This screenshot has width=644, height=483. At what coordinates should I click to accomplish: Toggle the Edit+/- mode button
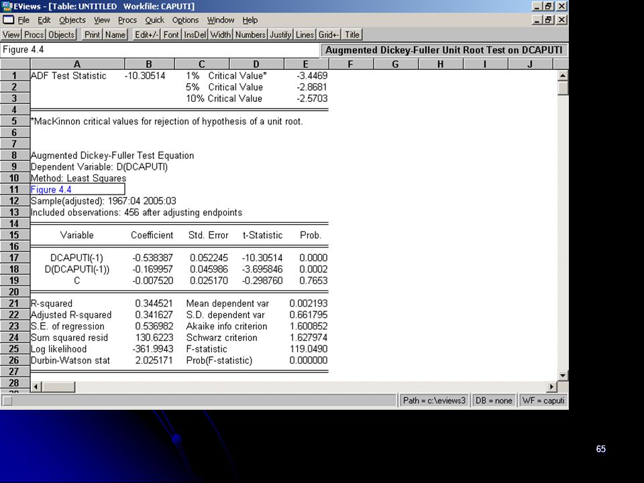coord(146,35)
